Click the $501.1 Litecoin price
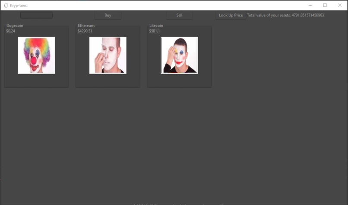Image resolution: width=348 pixels, height=205 pixels. pos(155,31)
